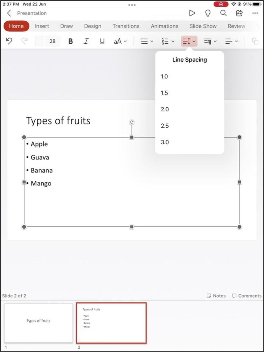The width and height of the screenshot is (264, 352).
Task: Switch to the Insert tab
Action: 42,26
